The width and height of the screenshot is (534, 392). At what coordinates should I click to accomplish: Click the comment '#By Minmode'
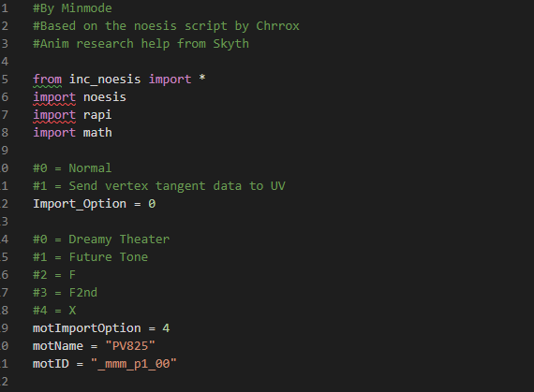tap(72, 8)
